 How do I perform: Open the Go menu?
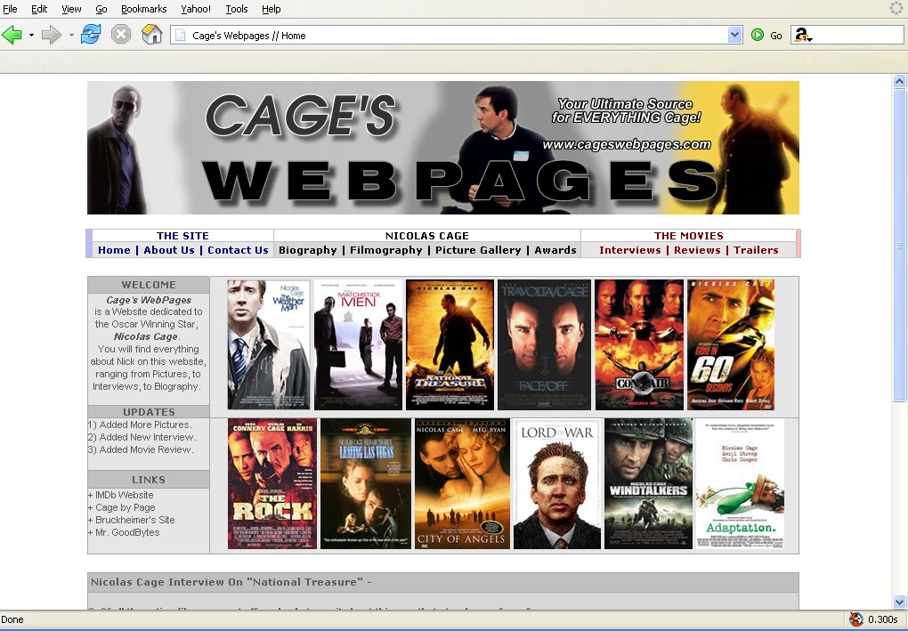[x=101, y=9]
